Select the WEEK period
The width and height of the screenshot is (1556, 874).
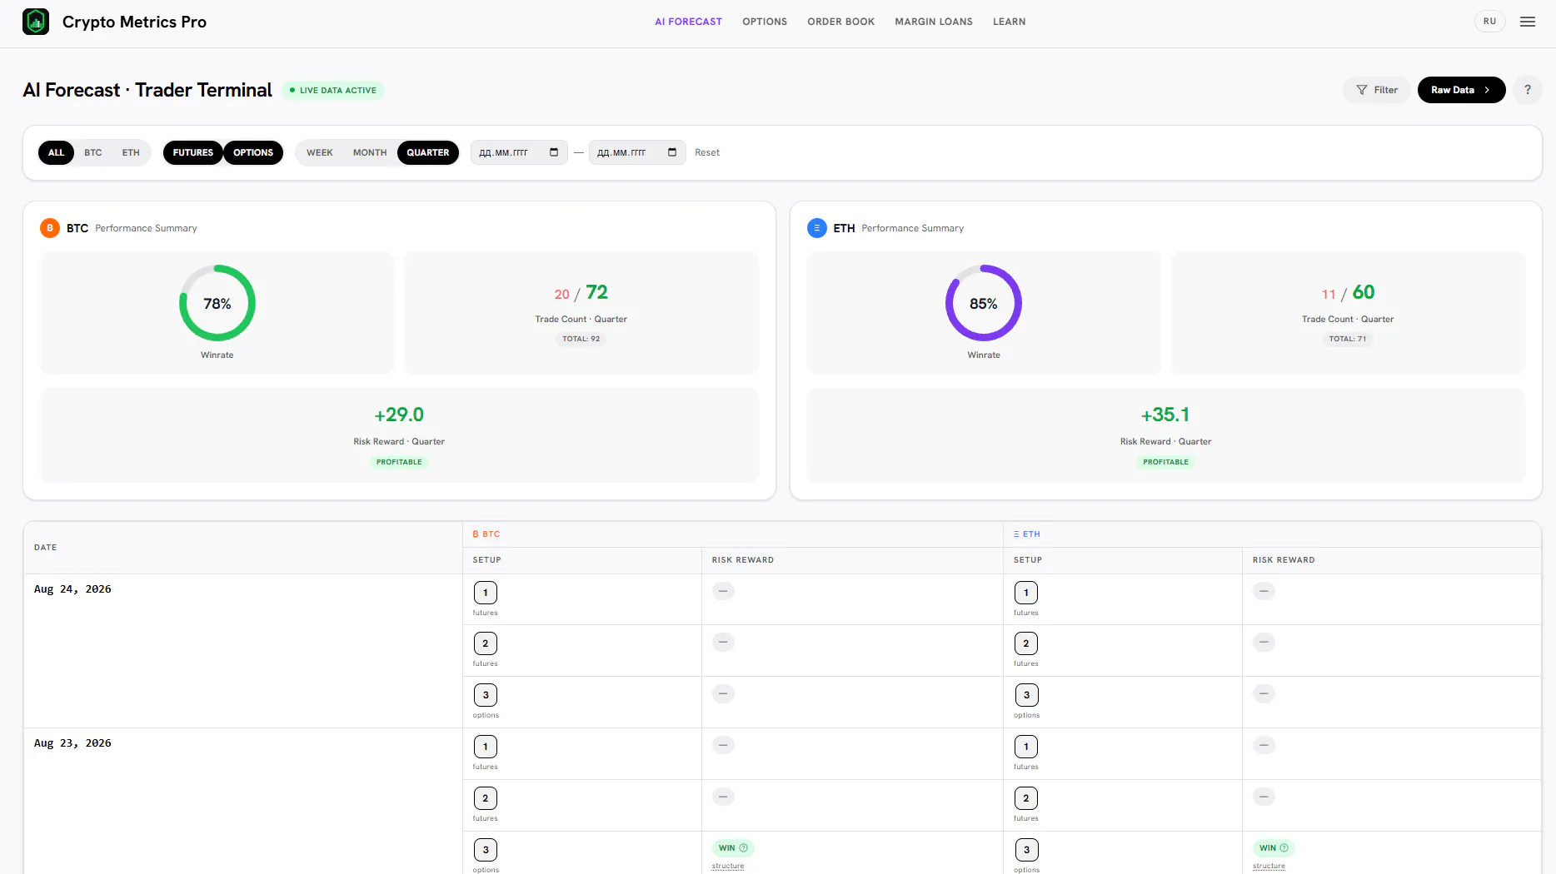coord(320,152)
